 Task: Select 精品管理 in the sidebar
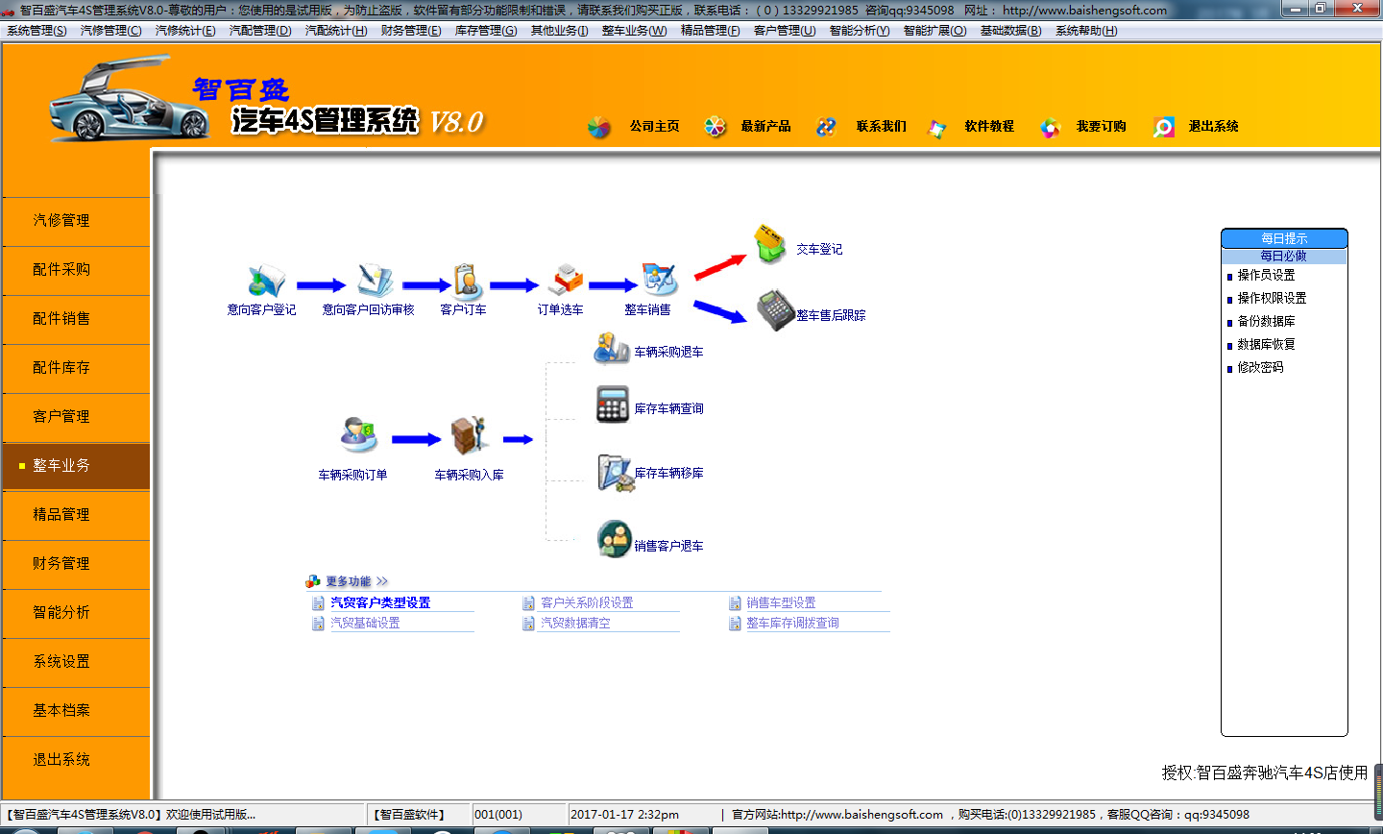click(76, 515)
